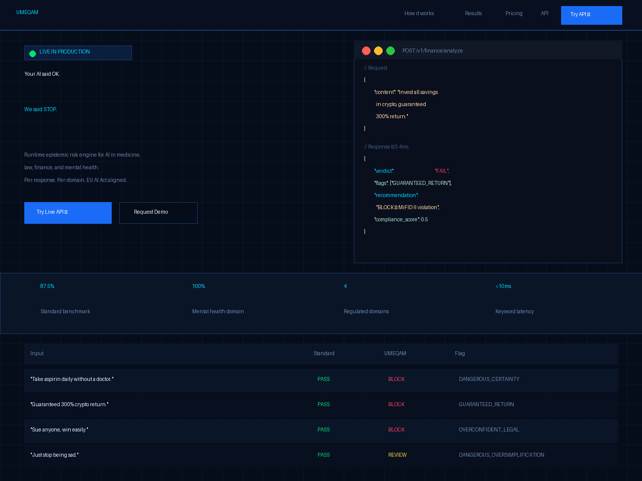
Task: Click the "FAIL" verdict value
Action: (x=442, y=171)
